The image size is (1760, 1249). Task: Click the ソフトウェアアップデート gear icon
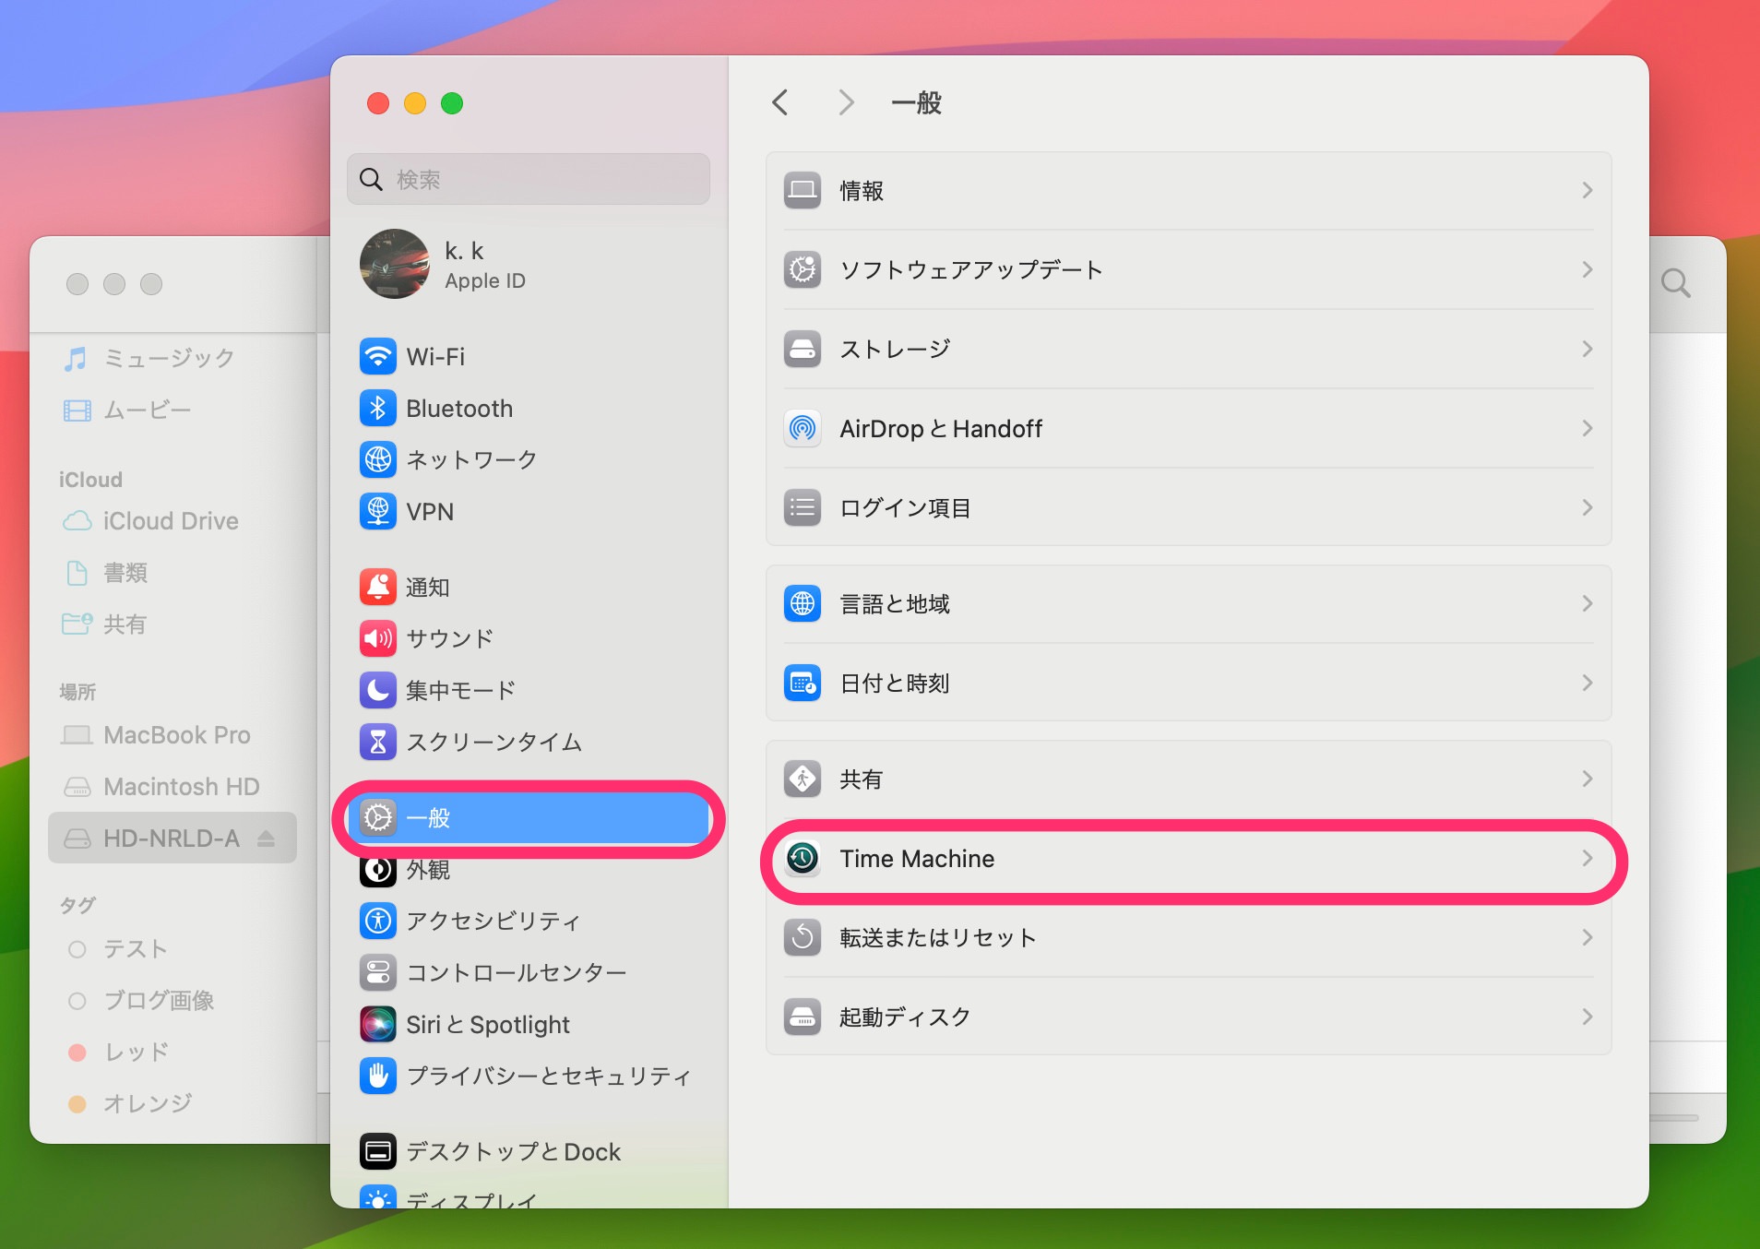click(x=803, y=269)
